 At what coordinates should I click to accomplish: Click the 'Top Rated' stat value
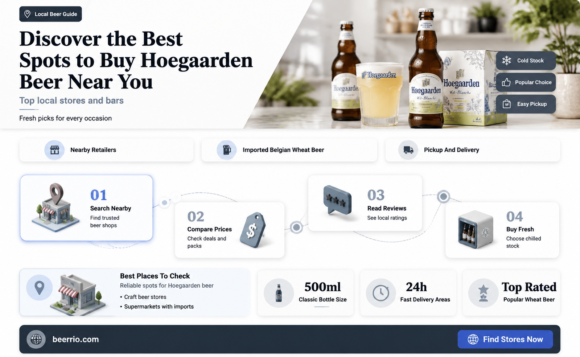click(529, 287)
